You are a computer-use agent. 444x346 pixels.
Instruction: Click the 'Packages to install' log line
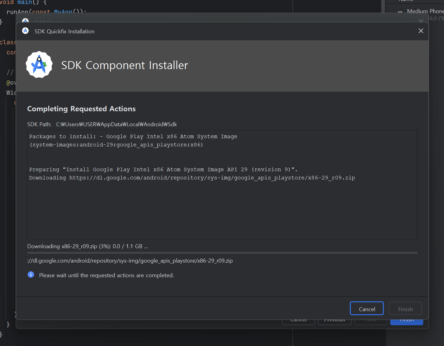[x=133, y=136]
